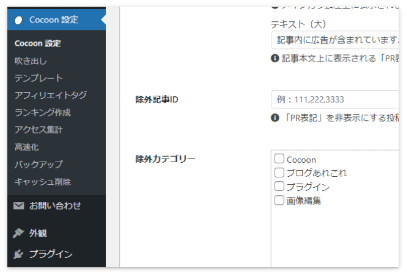The height and width of the screenshot is (275, 406).
Task: Check the 画像編集 category checkbox
Action: (279, 200)
